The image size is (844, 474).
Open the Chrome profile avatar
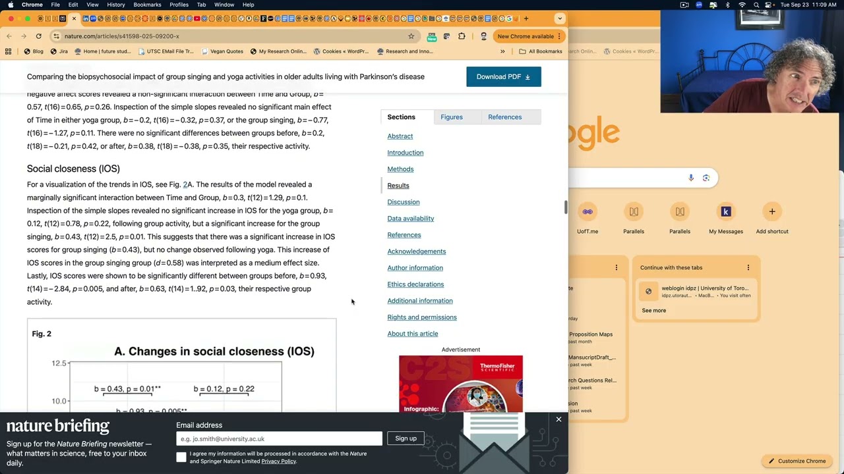click(x=483, y=36)
